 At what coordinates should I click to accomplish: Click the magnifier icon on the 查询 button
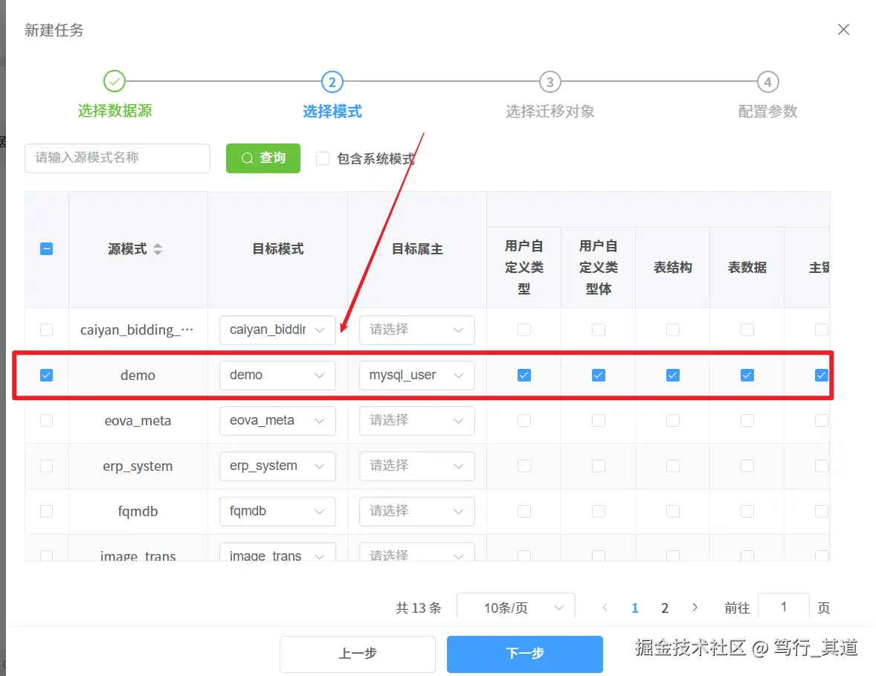[x=246, y=158]
